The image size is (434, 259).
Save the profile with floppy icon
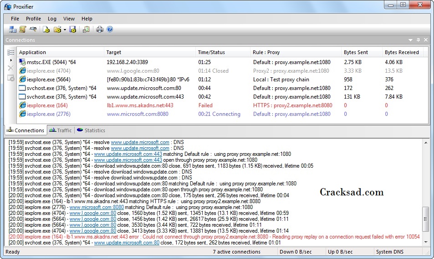click(x=73, y=29)
